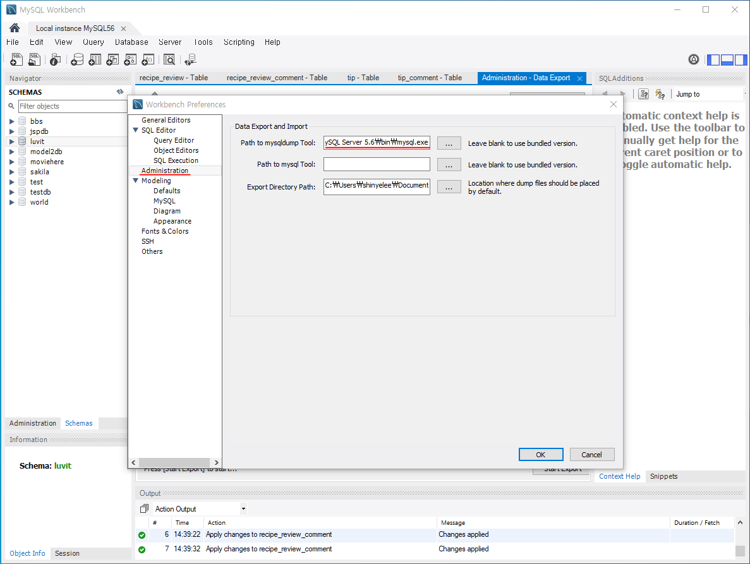Create a new view icon
The width and height of the screenshot is (750, 564).
112,59
